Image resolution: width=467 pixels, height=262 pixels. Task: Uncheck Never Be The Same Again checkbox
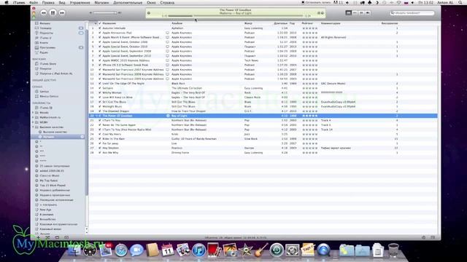(x=99, y=124)
